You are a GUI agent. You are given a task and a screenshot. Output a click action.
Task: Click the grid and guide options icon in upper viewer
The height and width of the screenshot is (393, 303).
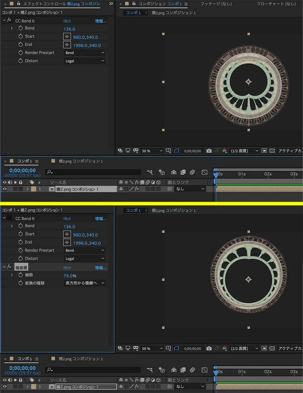tap(168, 151)
